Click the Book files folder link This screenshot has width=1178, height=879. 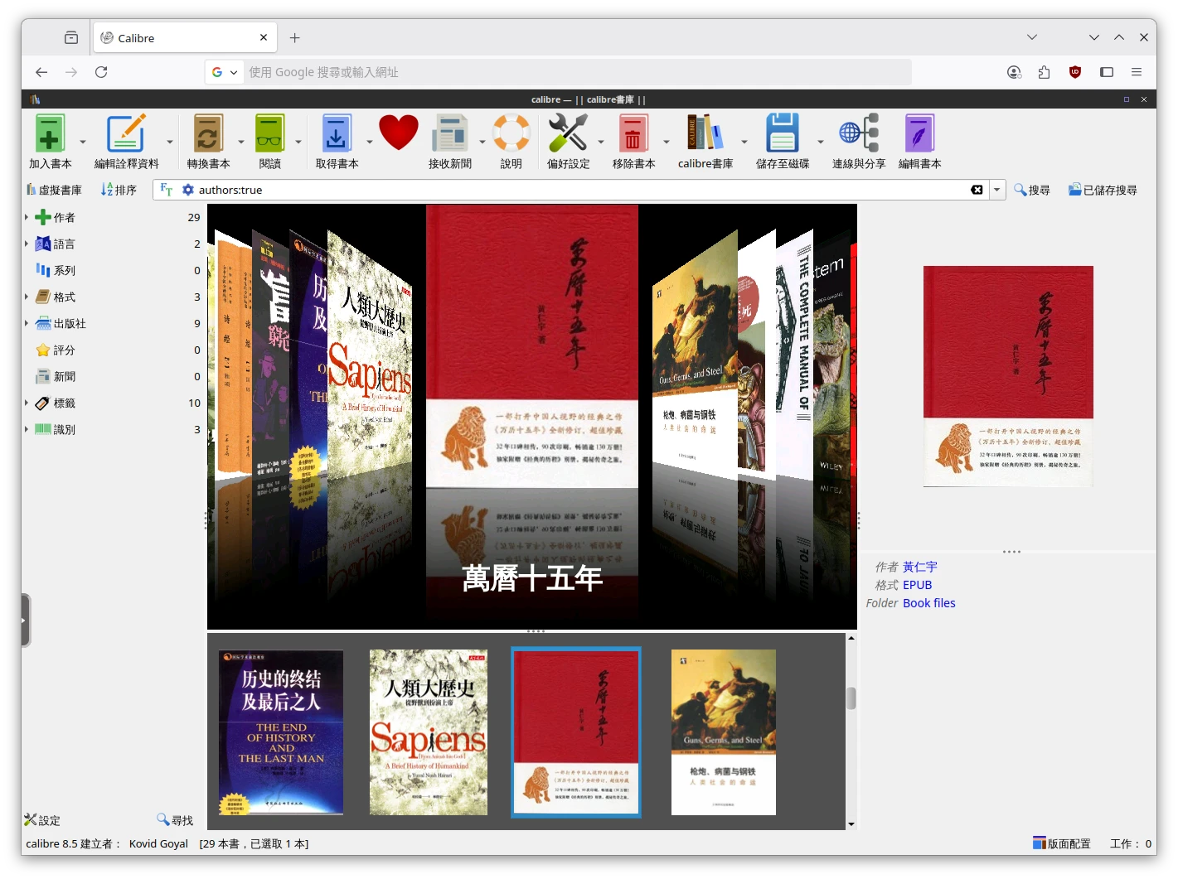(x=928, y=603)
